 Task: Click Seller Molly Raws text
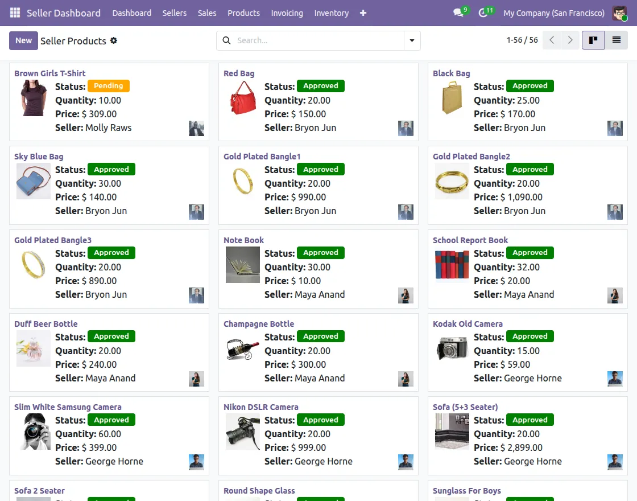tap(93, 128)
